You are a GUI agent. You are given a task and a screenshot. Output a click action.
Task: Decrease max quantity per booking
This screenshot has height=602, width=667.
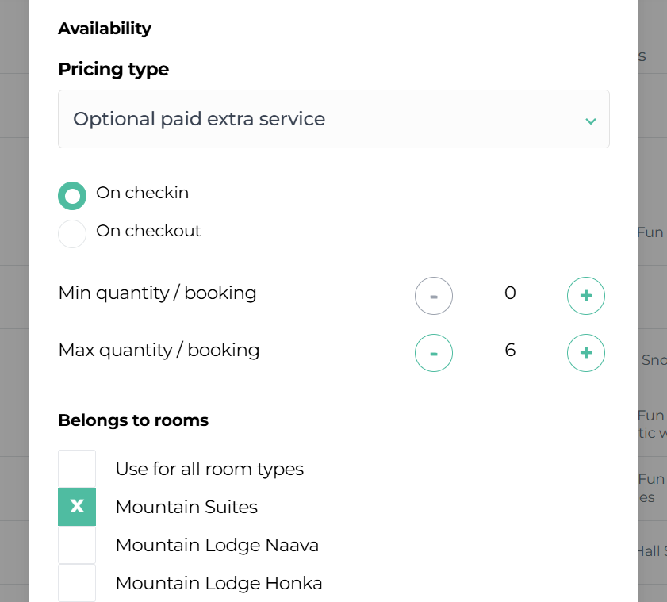pyautogui.click(x=434, y=353)
